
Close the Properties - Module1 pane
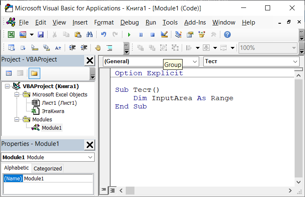coord(90,145)
